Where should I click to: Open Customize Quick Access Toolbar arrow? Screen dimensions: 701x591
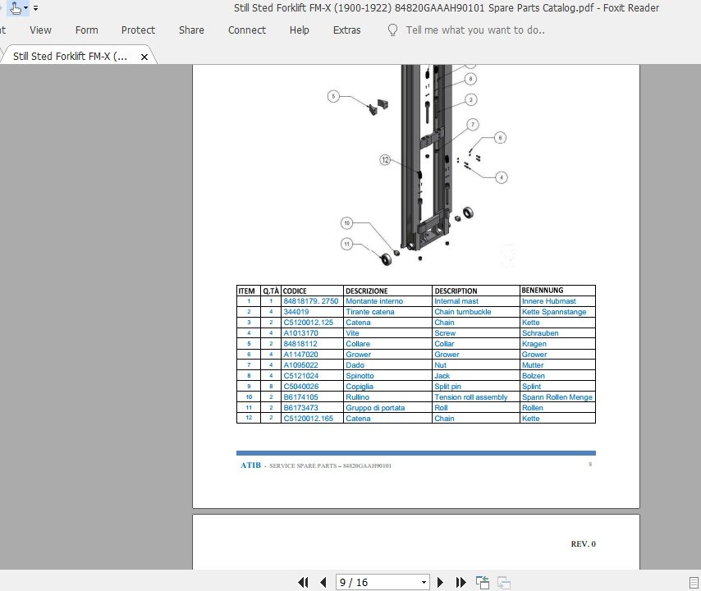coord(36,8)
